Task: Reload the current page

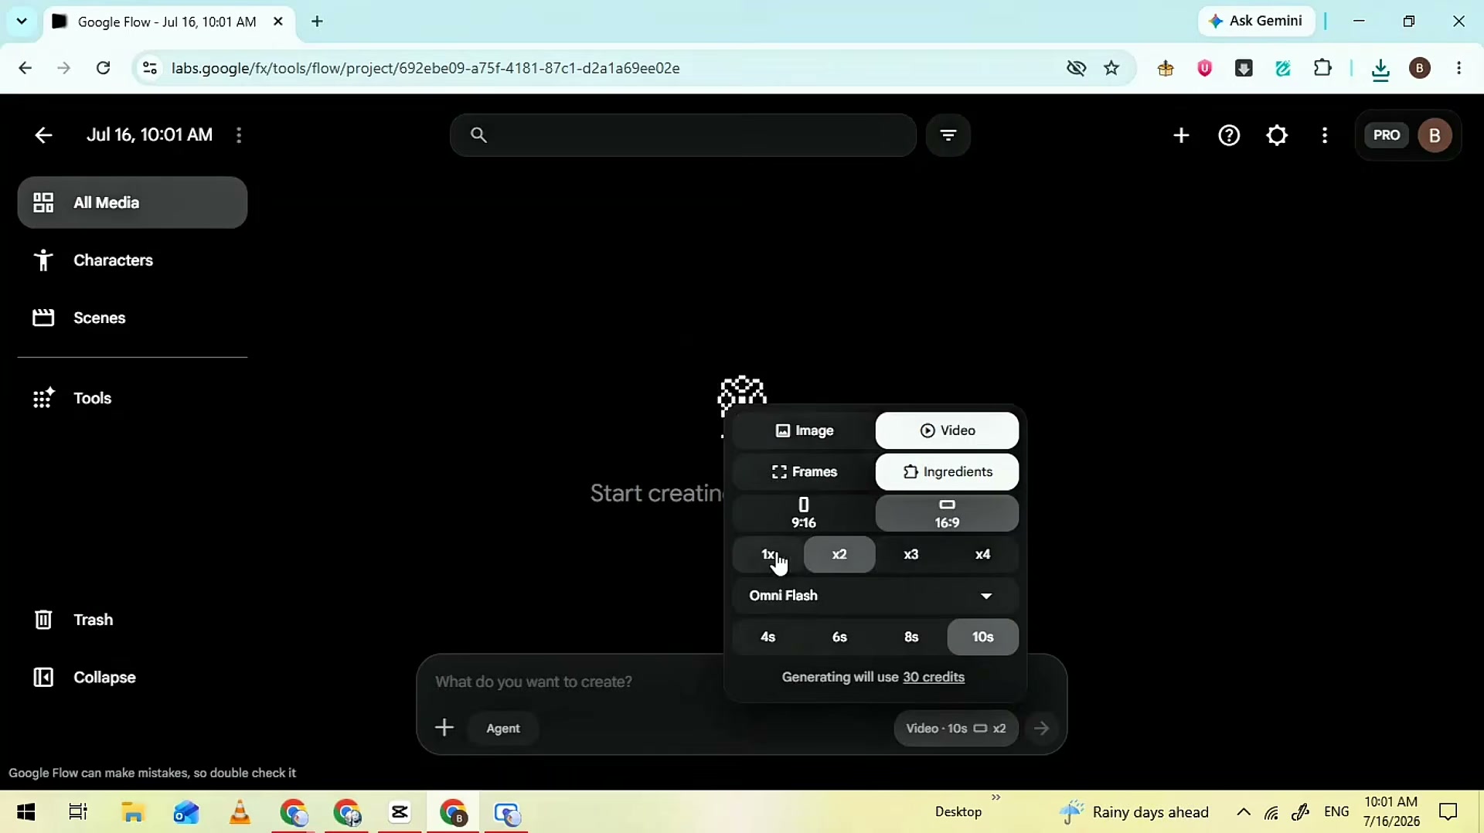Action: point(103,68)
